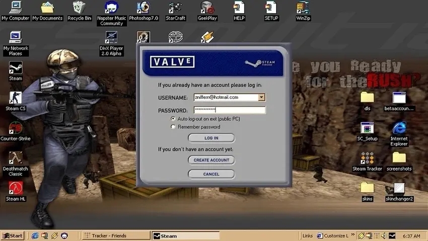
Task: Open the Steam HL desktop icon
Action: coord(16,191)
